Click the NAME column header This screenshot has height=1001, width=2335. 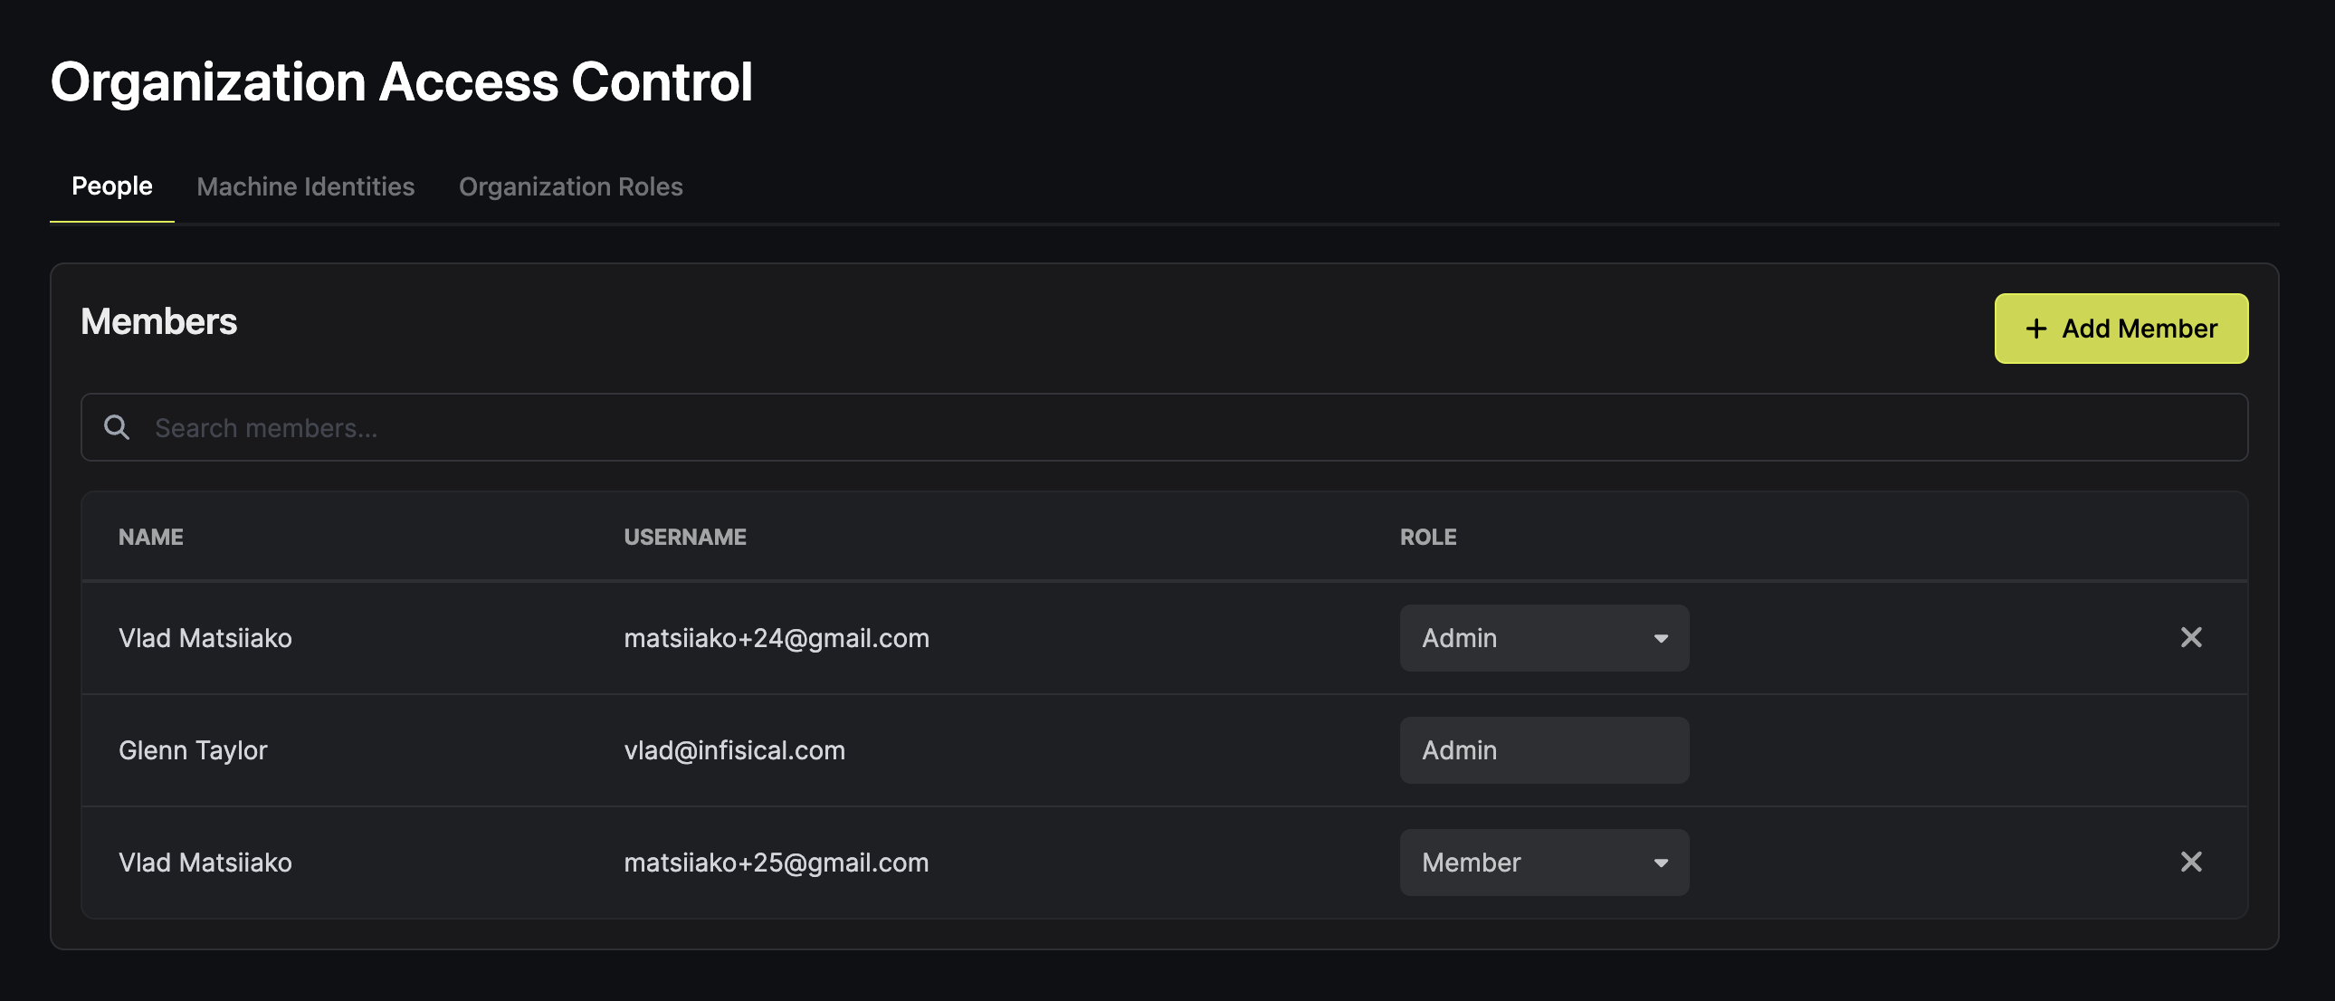(x=150, y=537)
